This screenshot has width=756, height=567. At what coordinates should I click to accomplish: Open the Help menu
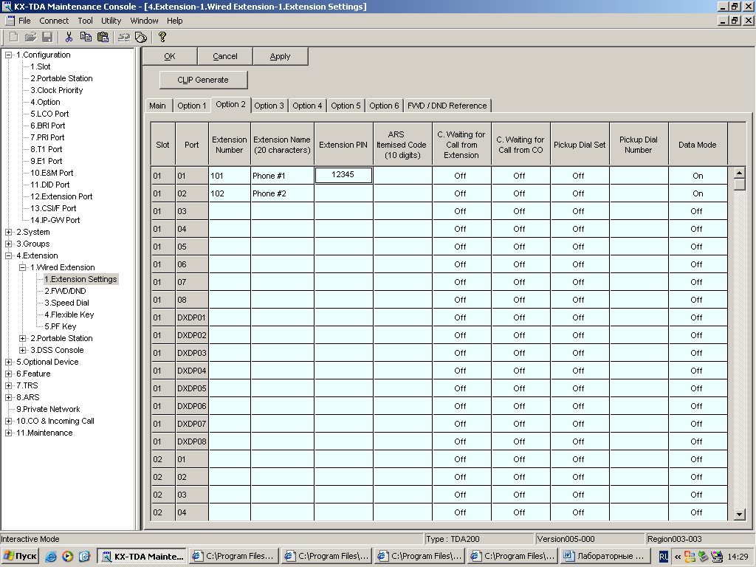pos(174,21)
